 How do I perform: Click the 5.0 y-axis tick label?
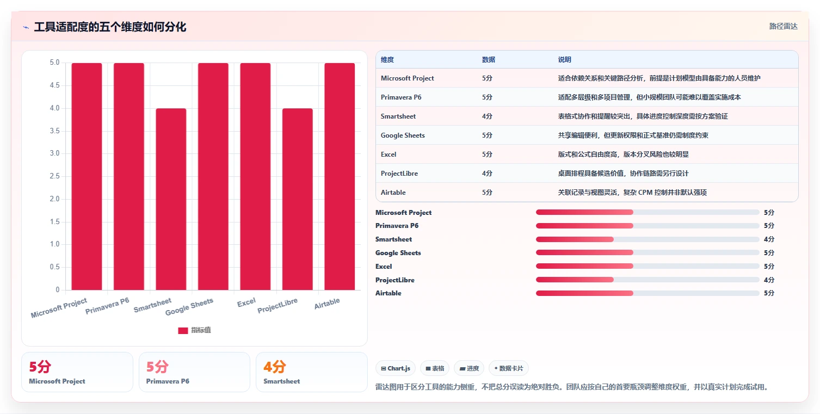pos(55,63)
